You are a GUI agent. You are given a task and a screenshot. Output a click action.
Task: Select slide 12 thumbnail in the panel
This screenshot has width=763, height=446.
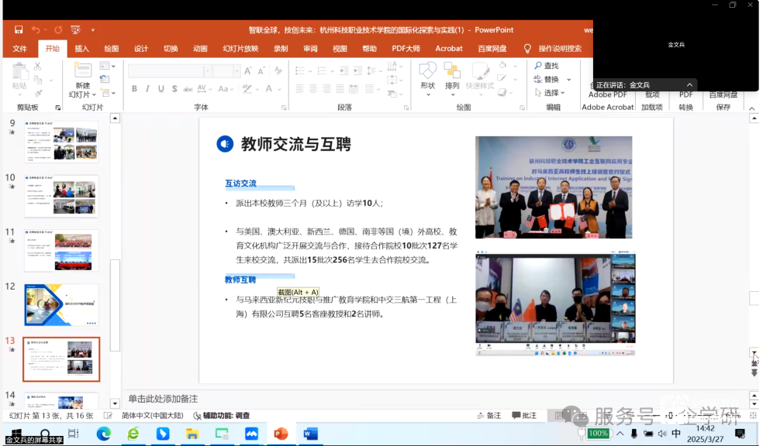(61, 304)
